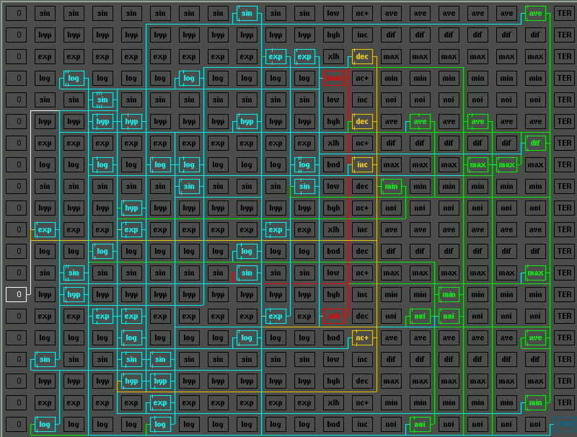577x437 pixels.
Task: Click the TER node in top row
Action: (x=564, y=13)
